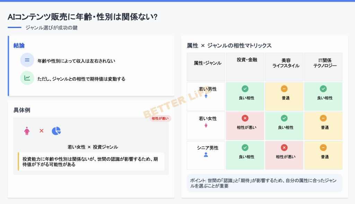Click the red 相性が悪い badge in 具体例
Screen dimensions: 355x204
point(160,119)
